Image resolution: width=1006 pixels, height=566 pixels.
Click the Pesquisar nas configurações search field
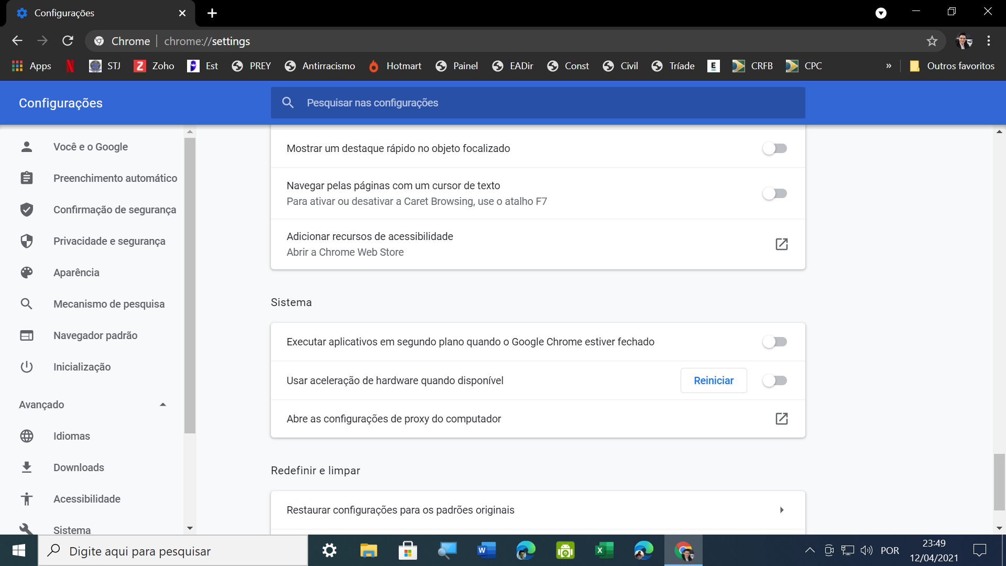coord(538,103)
